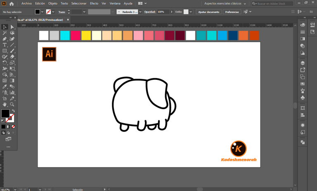
Task: Open the Color palette panel icon
Action: pyautogui.click(x=303, y=25)
